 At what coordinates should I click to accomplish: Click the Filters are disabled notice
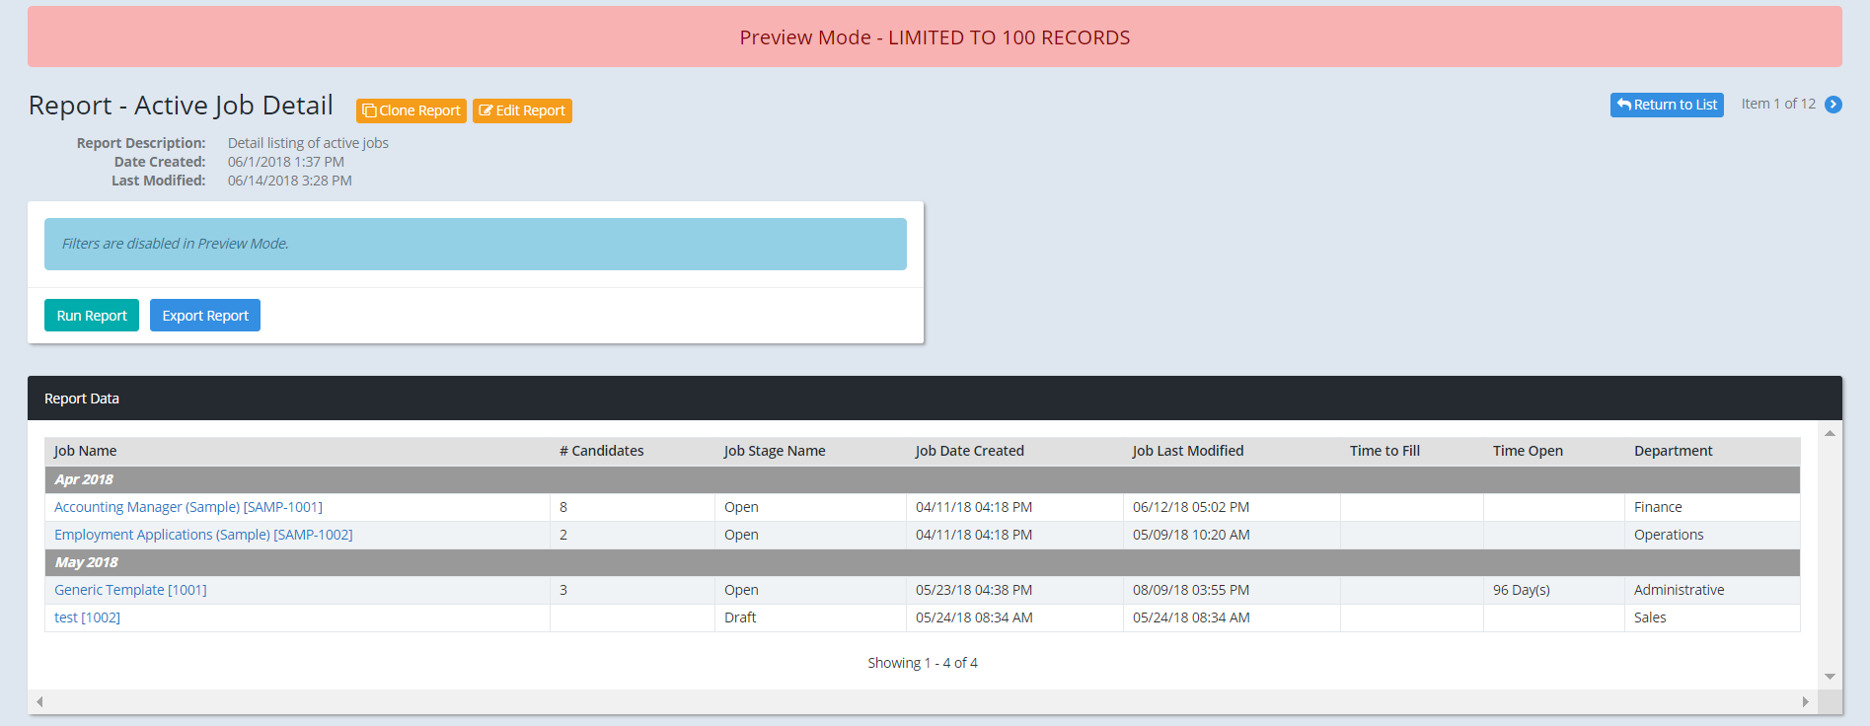tap(476, 244)
